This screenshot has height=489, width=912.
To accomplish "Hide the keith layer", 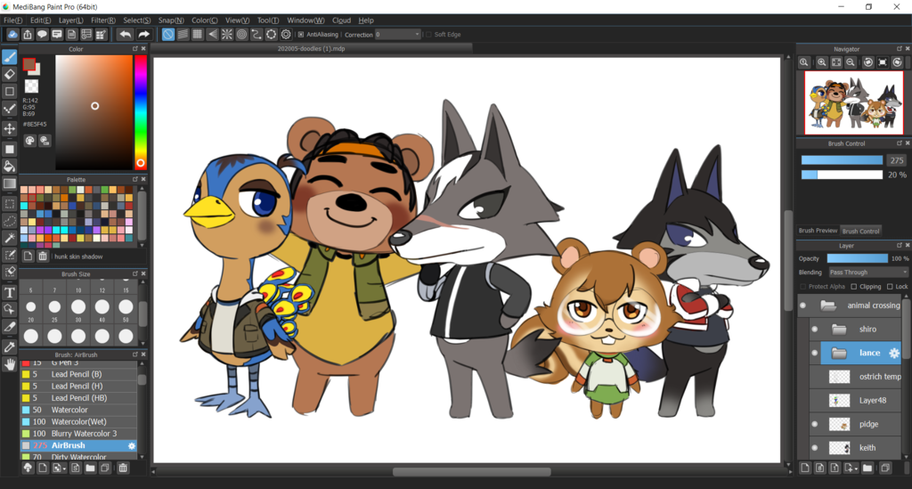I will [814, 448].
